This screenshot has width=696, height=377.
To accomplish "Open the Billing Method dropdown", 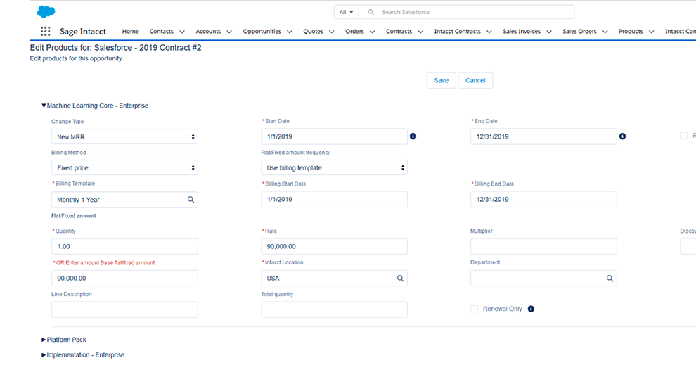I will point(124,168).
